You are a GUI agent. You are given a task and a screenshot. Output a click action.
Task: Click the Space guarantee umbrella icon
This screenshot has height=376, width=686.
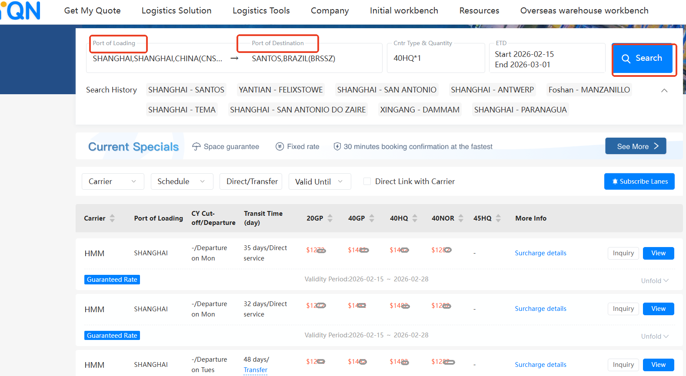(x=196, y=147)
